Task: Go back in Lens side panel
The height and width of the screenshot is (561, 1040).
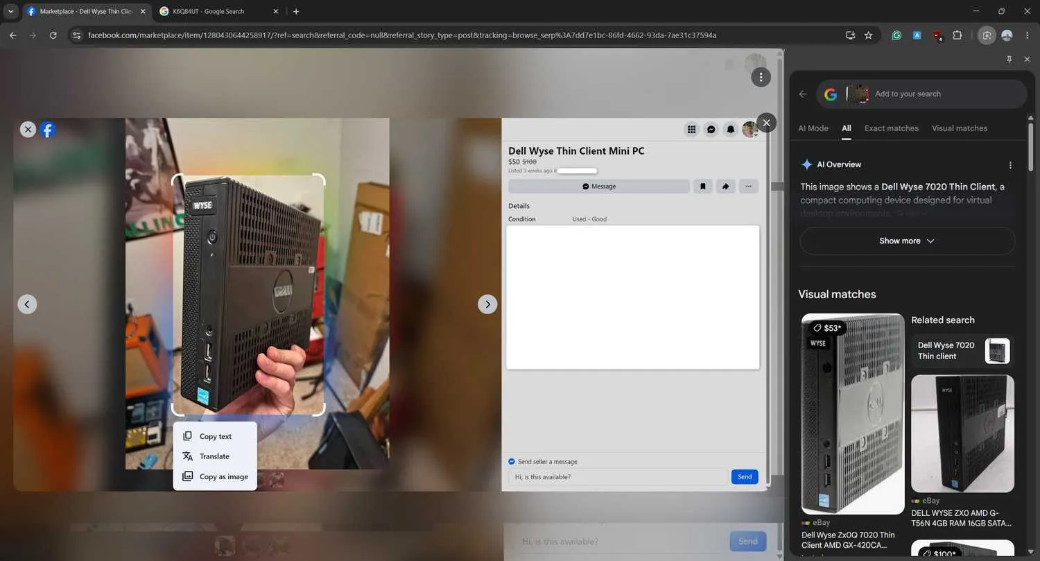Action: (x=803, y=94)
